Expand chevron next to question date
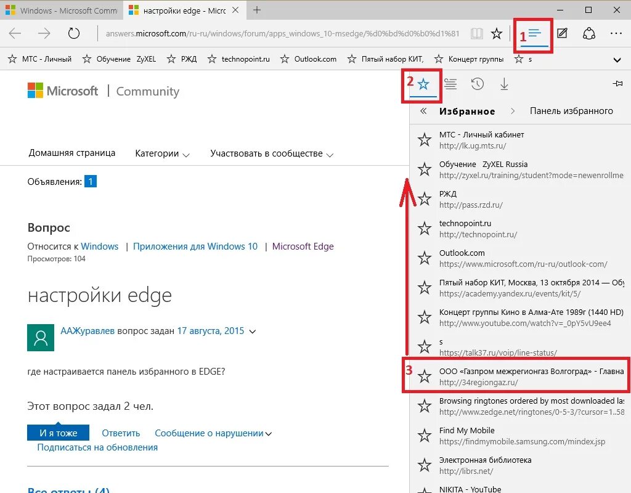Screen dimensions: 631x493 pos(252,332)
